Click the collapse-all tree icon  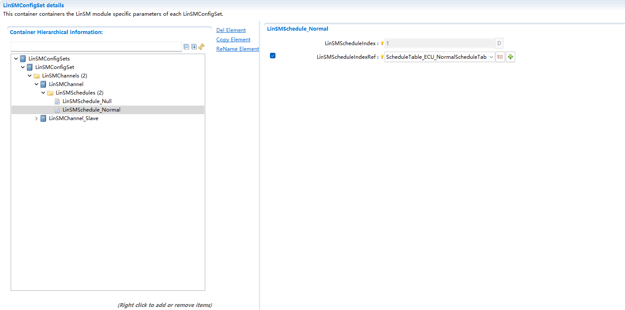tap(186, 46)
